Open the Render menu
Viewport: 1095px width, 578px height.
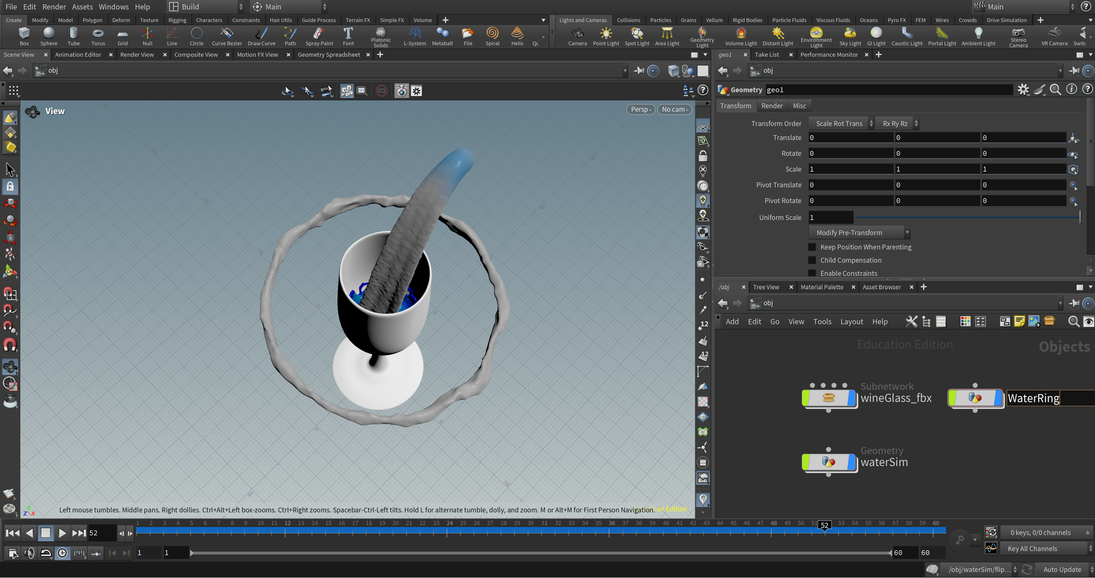tap(54, 7)
